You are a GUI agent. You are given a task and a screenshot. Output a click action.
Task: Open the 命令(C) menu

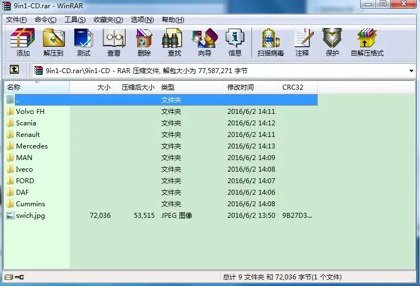click(x=46, y=20)
